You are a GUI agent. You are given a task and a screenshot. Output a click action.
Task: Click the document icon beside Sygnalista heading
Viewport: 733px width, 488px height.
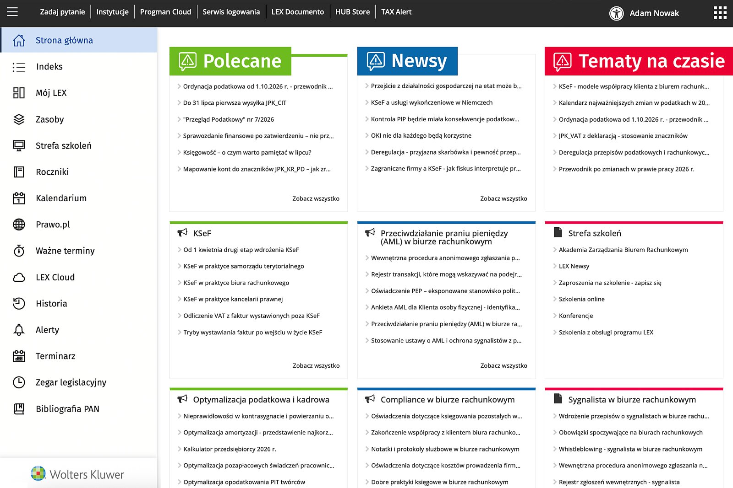558,399
